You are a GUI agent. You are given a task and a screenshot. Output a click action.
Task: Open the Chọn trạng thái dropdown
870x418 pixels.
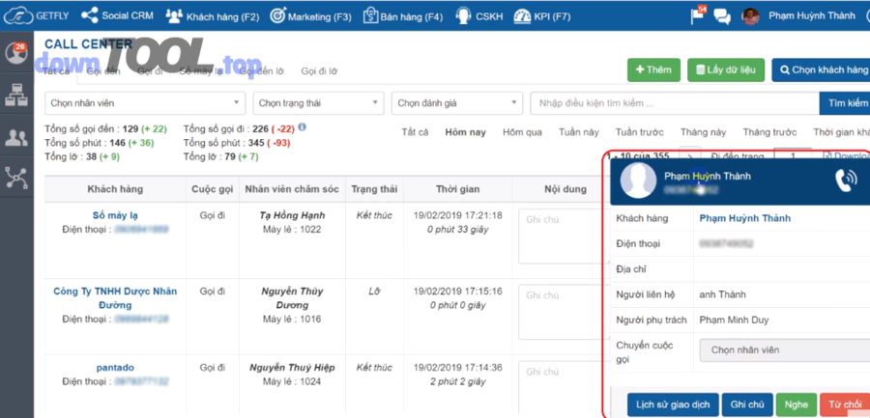click(x=318, y=103)
